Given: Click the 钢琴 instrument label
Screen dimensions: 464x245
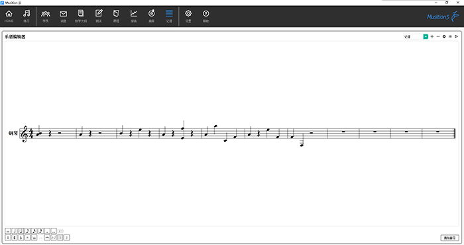Looking at the screenshot, I should coord(13,134).
